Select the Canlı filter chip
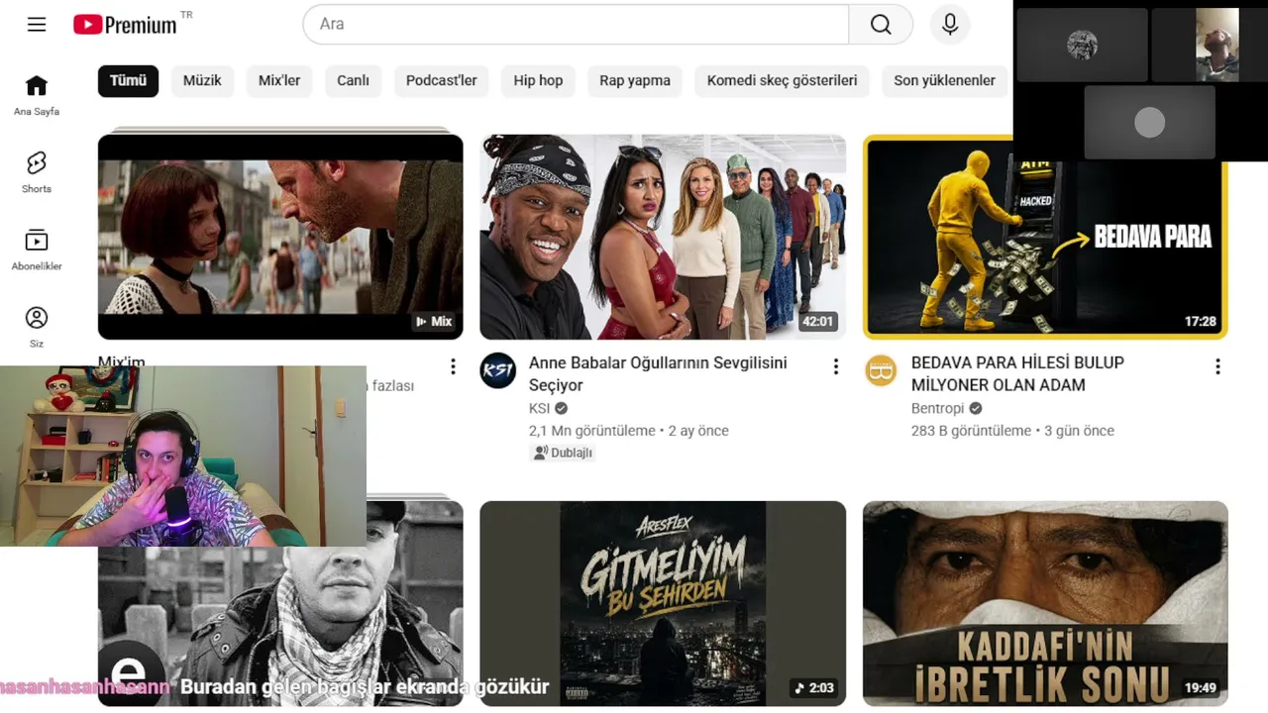Viewport: 1268px width, 713px height. [353, 80]
